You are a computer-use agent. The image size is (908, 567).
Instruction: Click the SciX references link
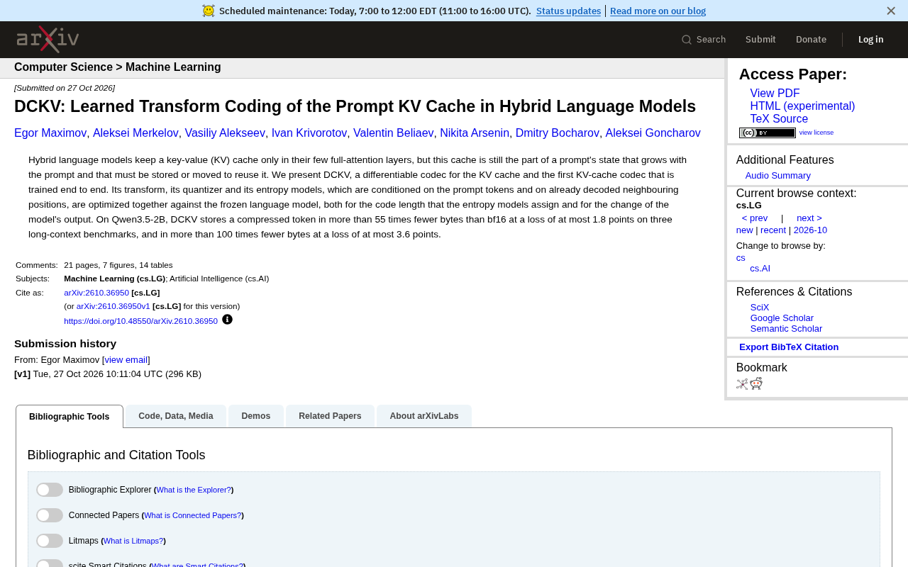point(760,308)
